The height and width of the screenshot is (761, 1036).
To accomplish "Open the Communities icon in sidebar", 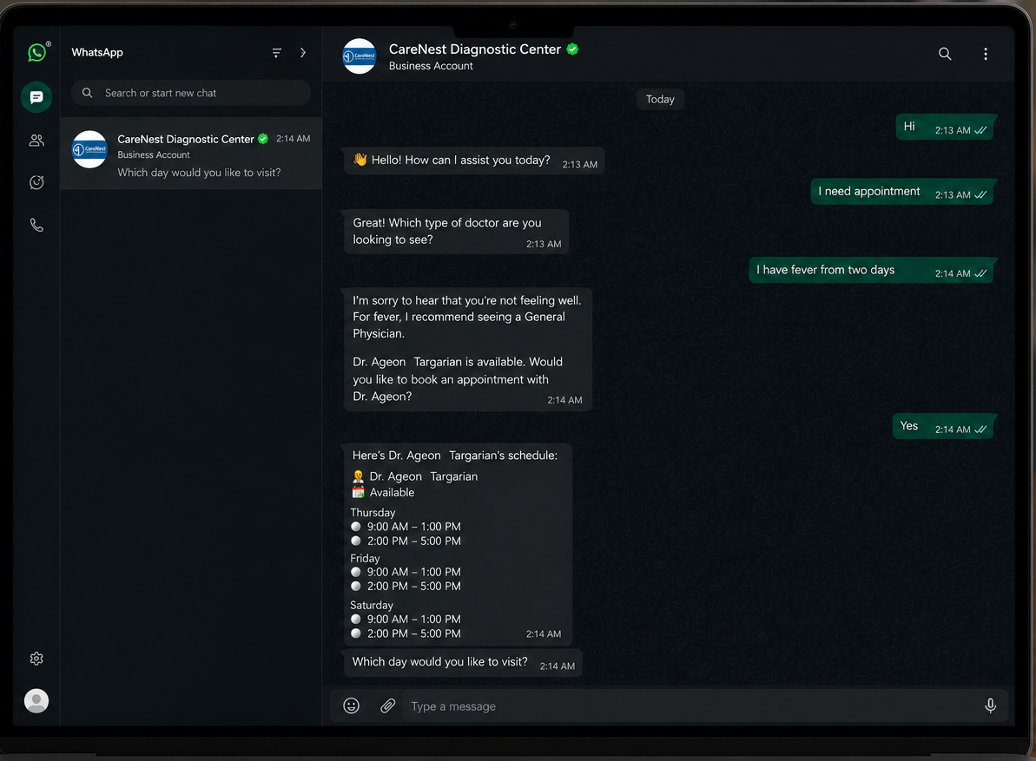I will [x=36, y=140].
